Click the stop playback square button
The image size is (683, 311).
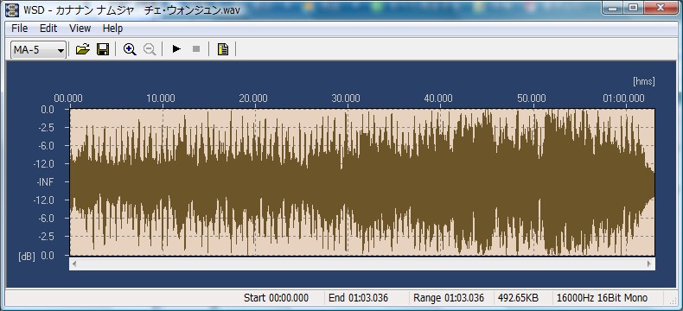[196, 49]
